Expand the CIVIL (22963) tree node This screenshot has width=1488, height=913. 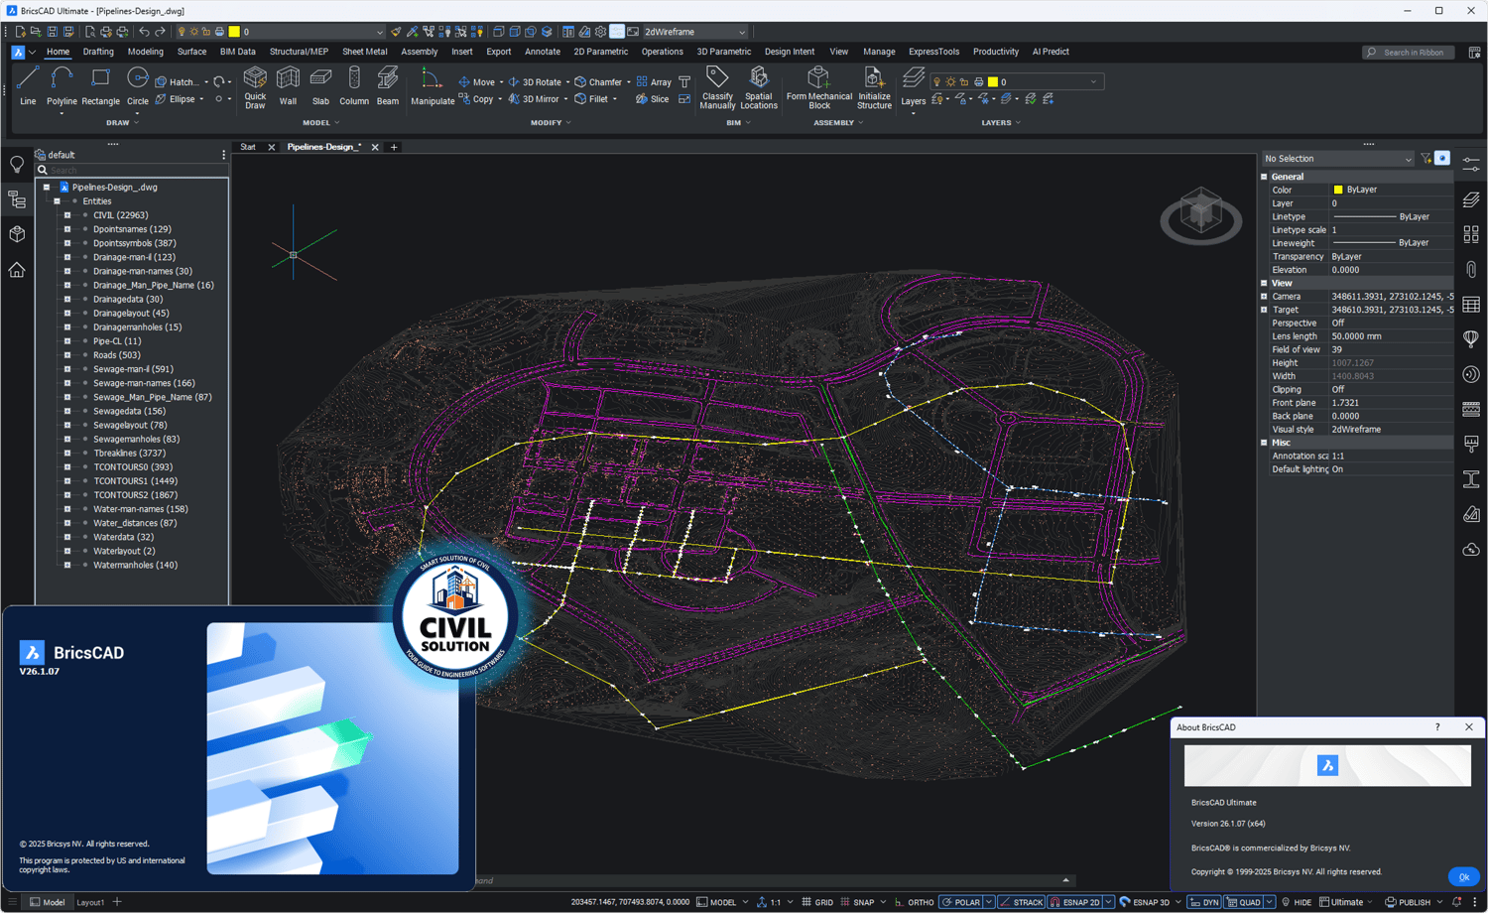pos(67,215)
